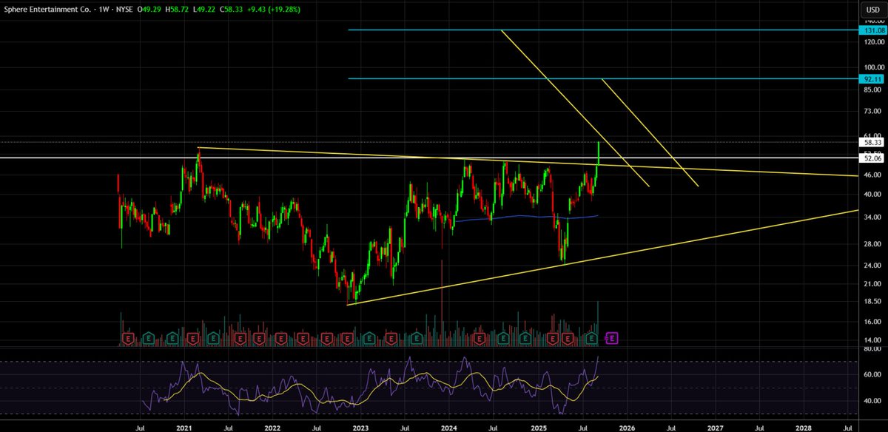Viewport: 888px width, 432px height.
Task: Click the 2027 label on time axis
Action: pos(715,427)
